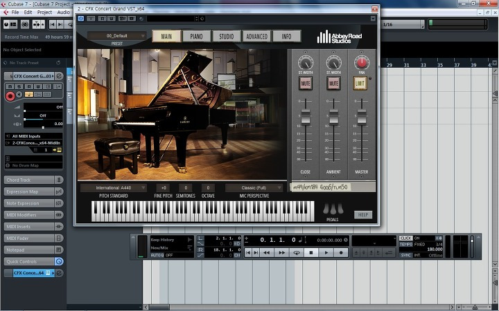Enable Write automation in the plug-in header
This screenshot has width=499, height=311.
(x=111, y=19)
